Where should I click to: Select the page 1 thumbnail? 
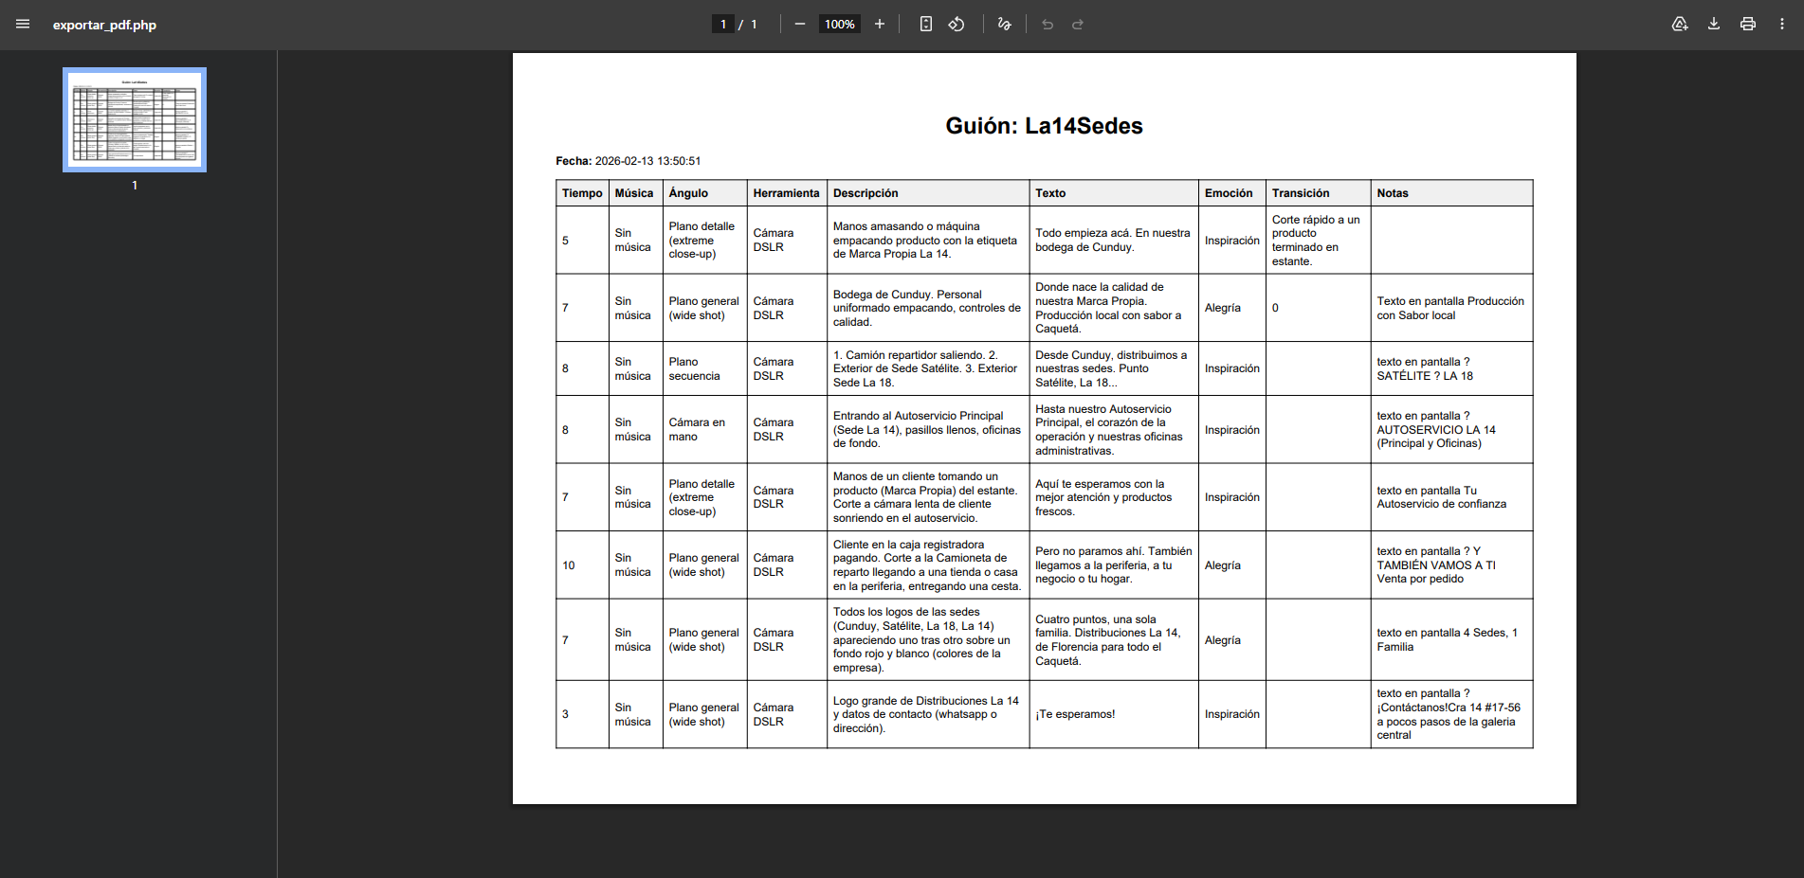[x=135, y=119]
